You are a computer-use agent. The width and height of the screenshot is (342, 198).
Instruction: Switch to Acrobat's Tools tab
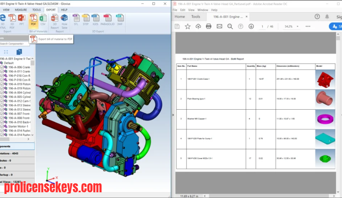[196, 17]
